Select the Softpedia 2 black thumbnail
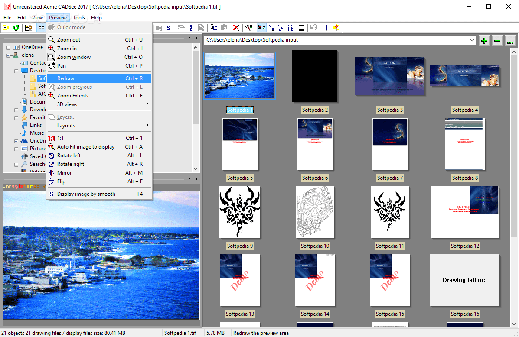This screenshot has width=519, height=337. [x=315, y=76]
